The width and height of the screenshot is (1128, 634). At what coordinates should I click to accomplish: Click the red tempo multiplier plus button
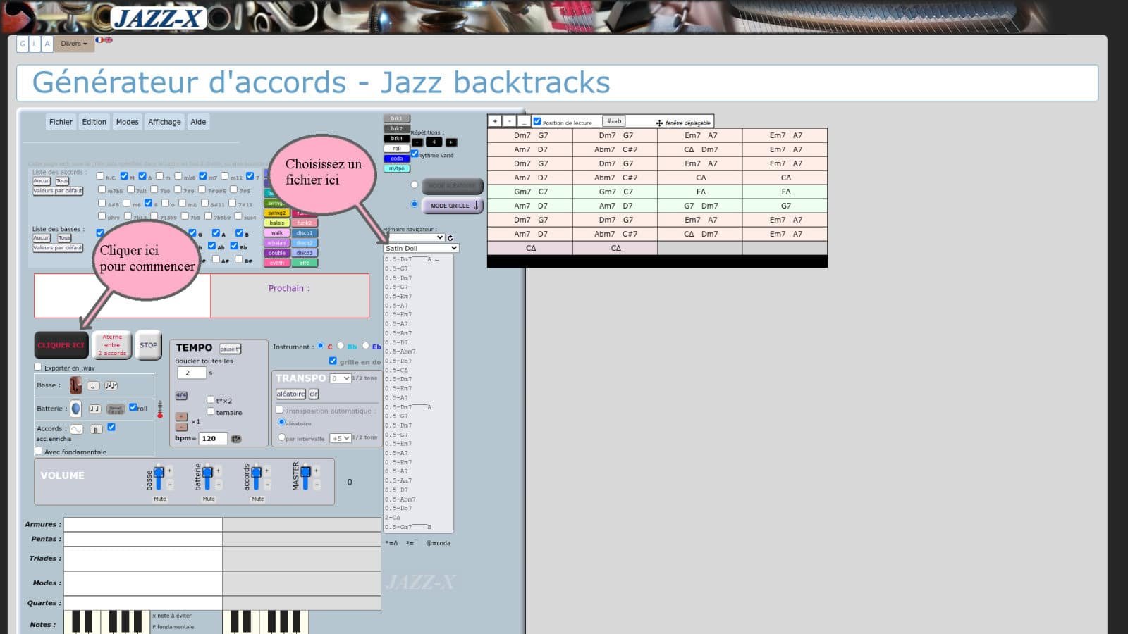(181, 416)
